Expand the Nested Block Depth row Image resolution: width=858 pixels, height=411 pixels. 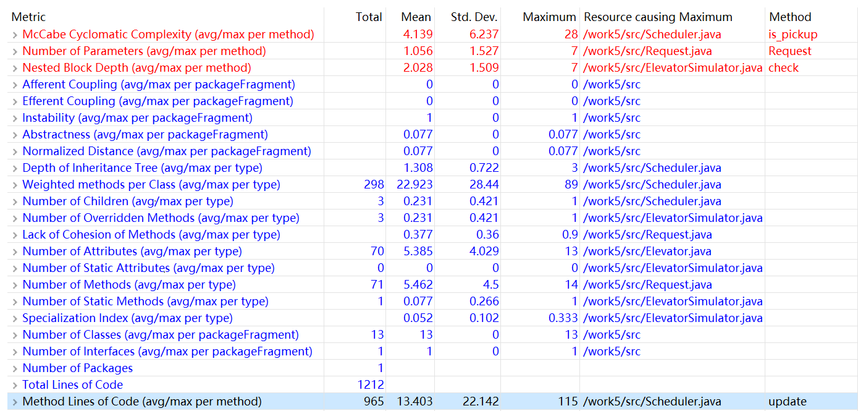coord(15,68)
